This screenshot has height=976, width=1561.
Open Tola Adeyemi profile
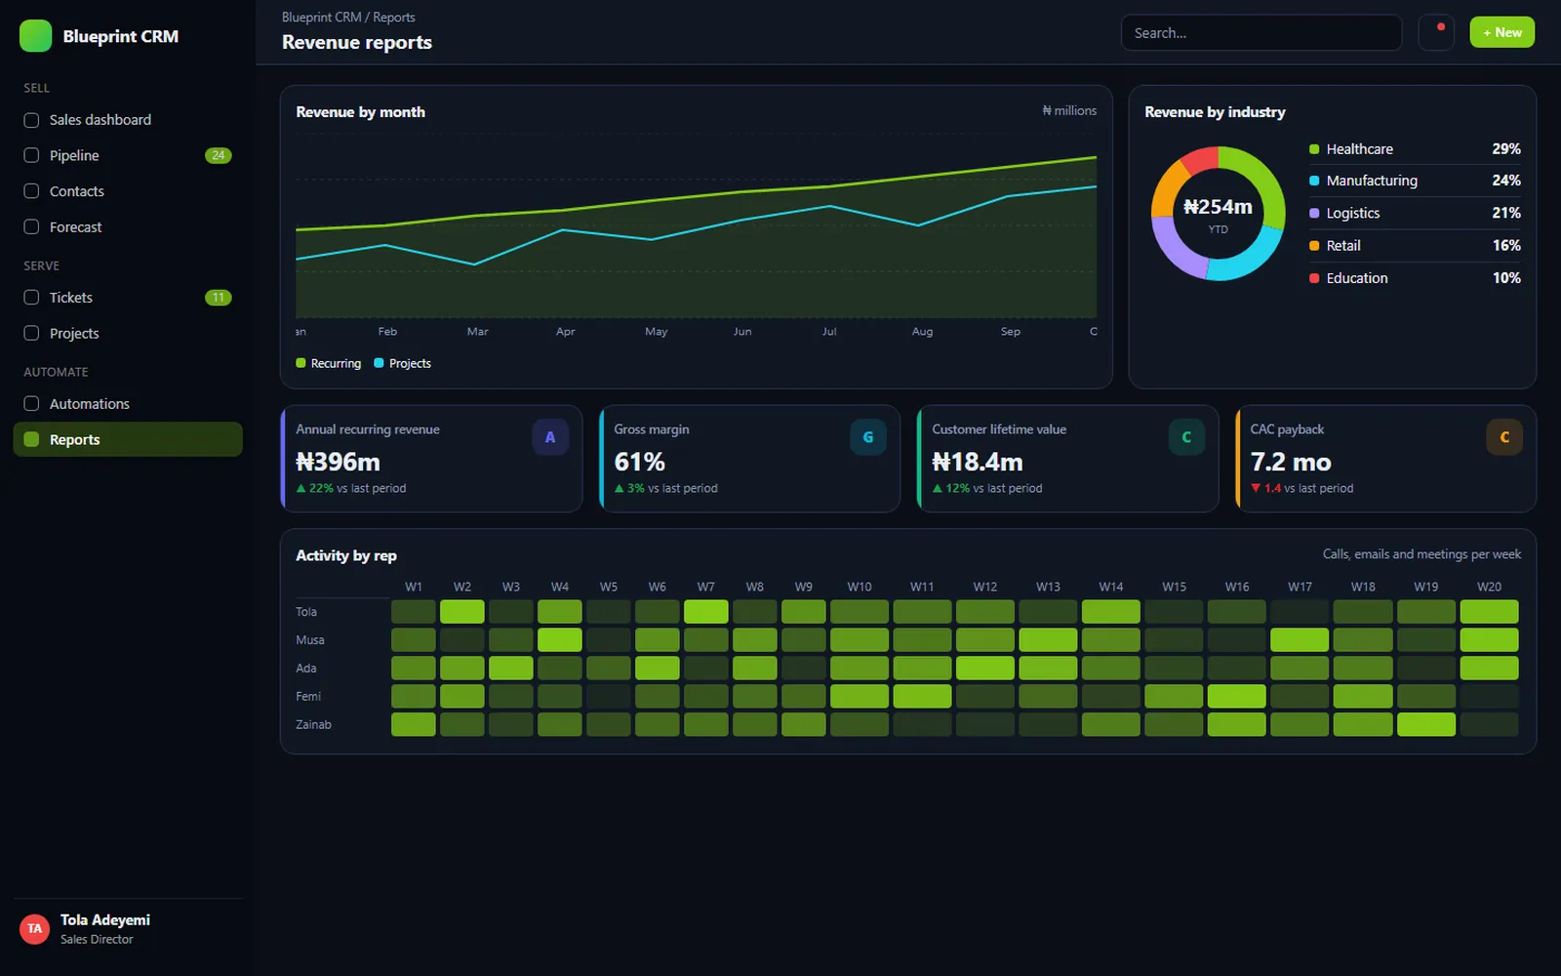(x=128, y=929)
